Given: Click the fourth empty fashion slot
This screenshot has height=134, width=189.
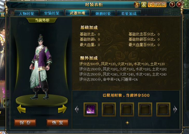Looking at the screenshot, I should [145, 109].
